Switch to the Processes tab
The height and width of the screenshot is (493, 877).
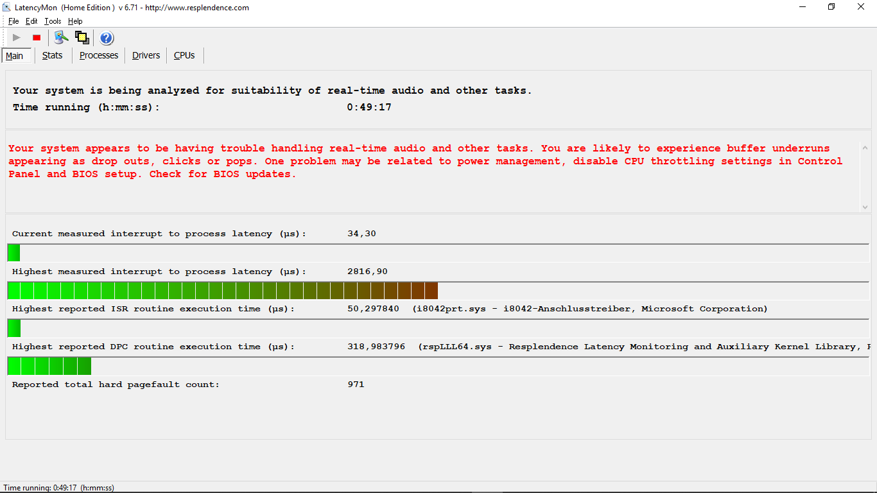coord(99,56)
